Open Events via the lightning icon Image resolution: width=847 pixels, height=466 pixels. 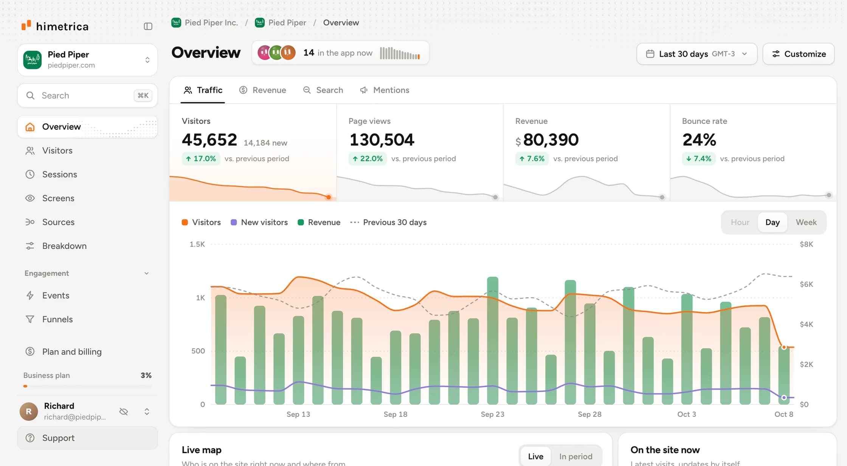point(30,295)
